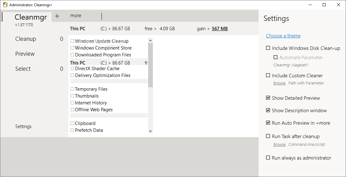Click the 567 MB gain link

220,28
